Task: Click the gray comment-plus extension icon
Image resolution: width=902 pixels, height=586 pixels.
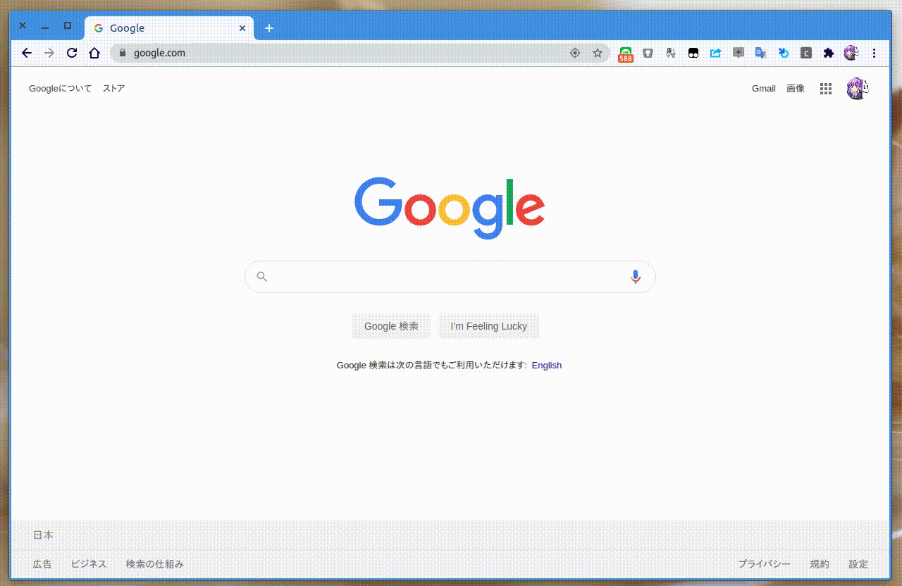Action: click(739, 53)
